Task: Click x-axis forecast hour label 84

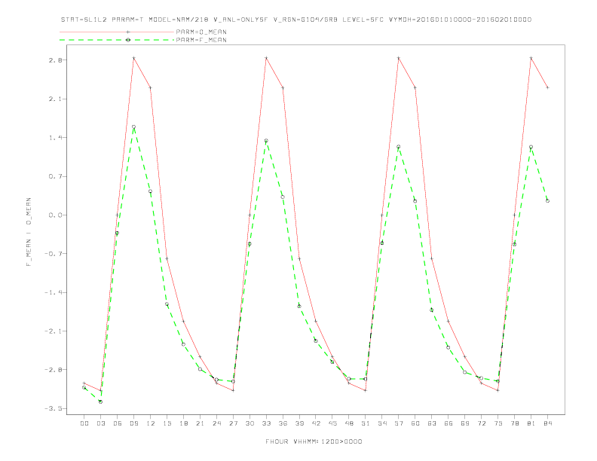Action: [547, 423]
